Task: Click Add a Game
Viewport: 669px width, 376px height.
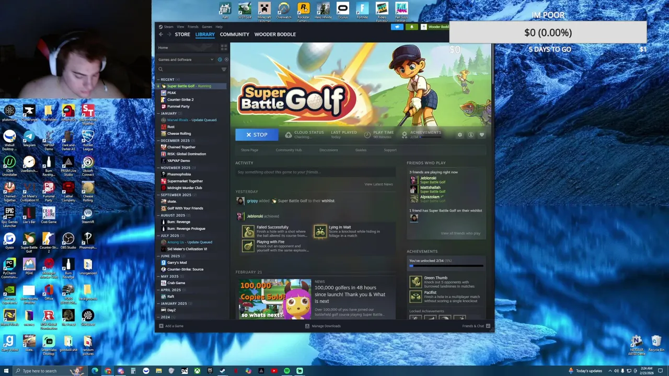Action: [x=171, y=326]
